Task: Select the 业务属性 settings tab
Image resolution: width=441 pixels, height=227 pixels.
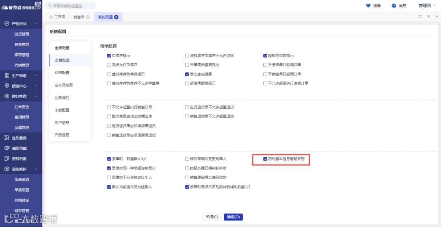Action: pyautogui.click(x=70, y=98)
